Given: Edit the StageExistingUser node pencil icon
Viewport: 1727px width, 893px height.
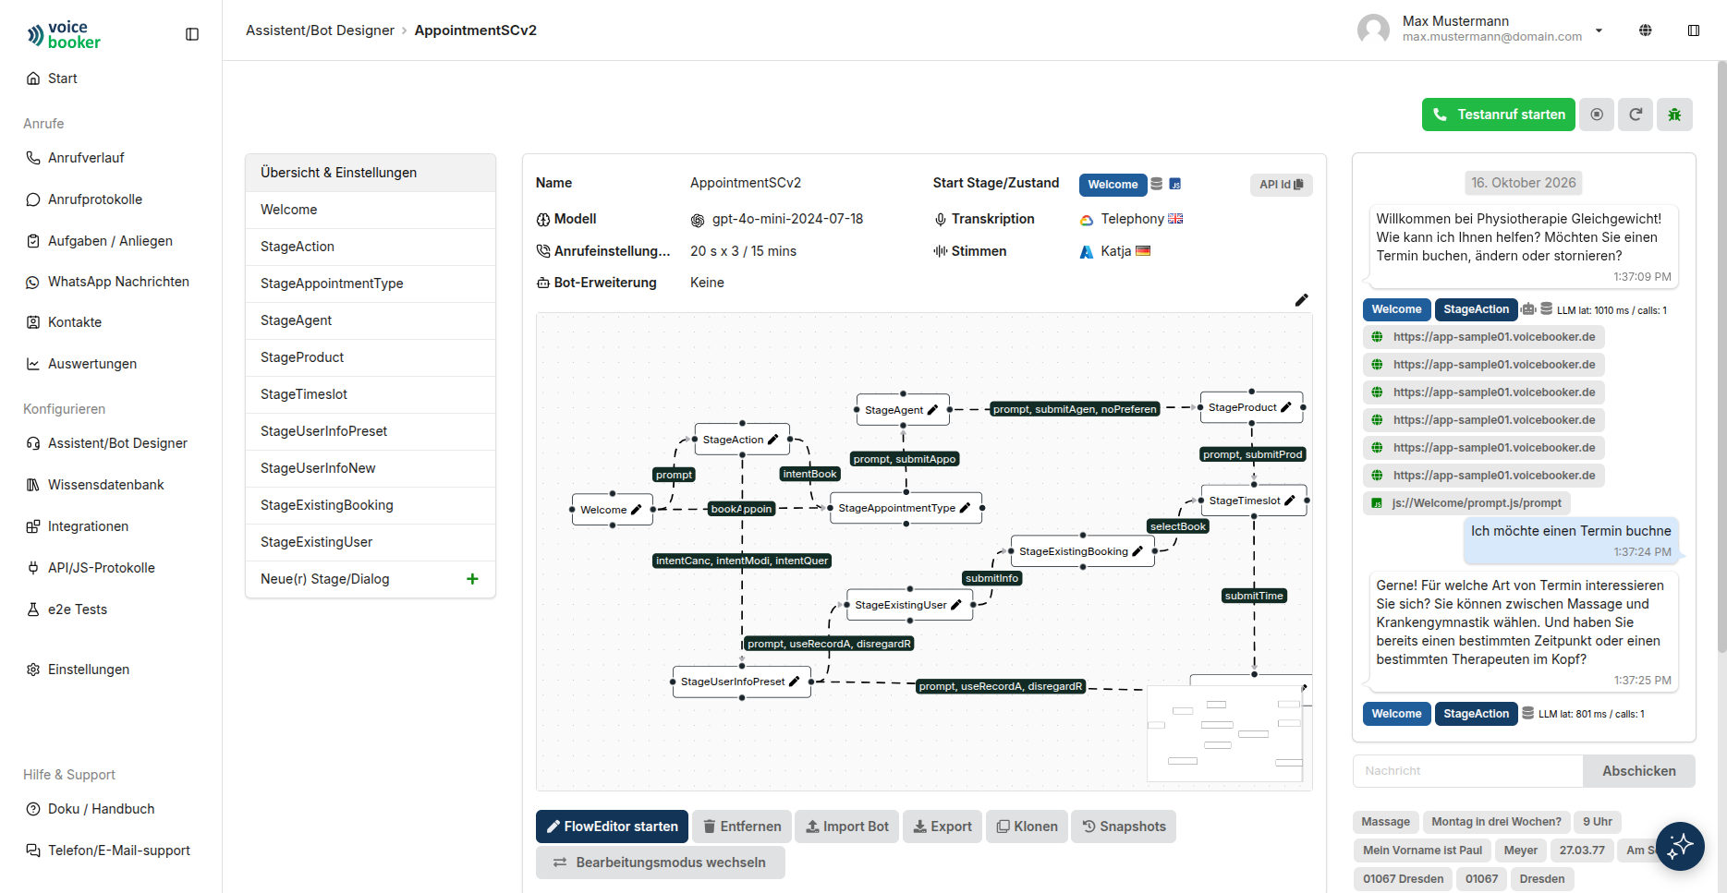Looking at the screenshot, I should tap(955, 605).
